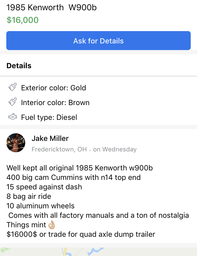Tap the Ask for Details button

[98, 41]
